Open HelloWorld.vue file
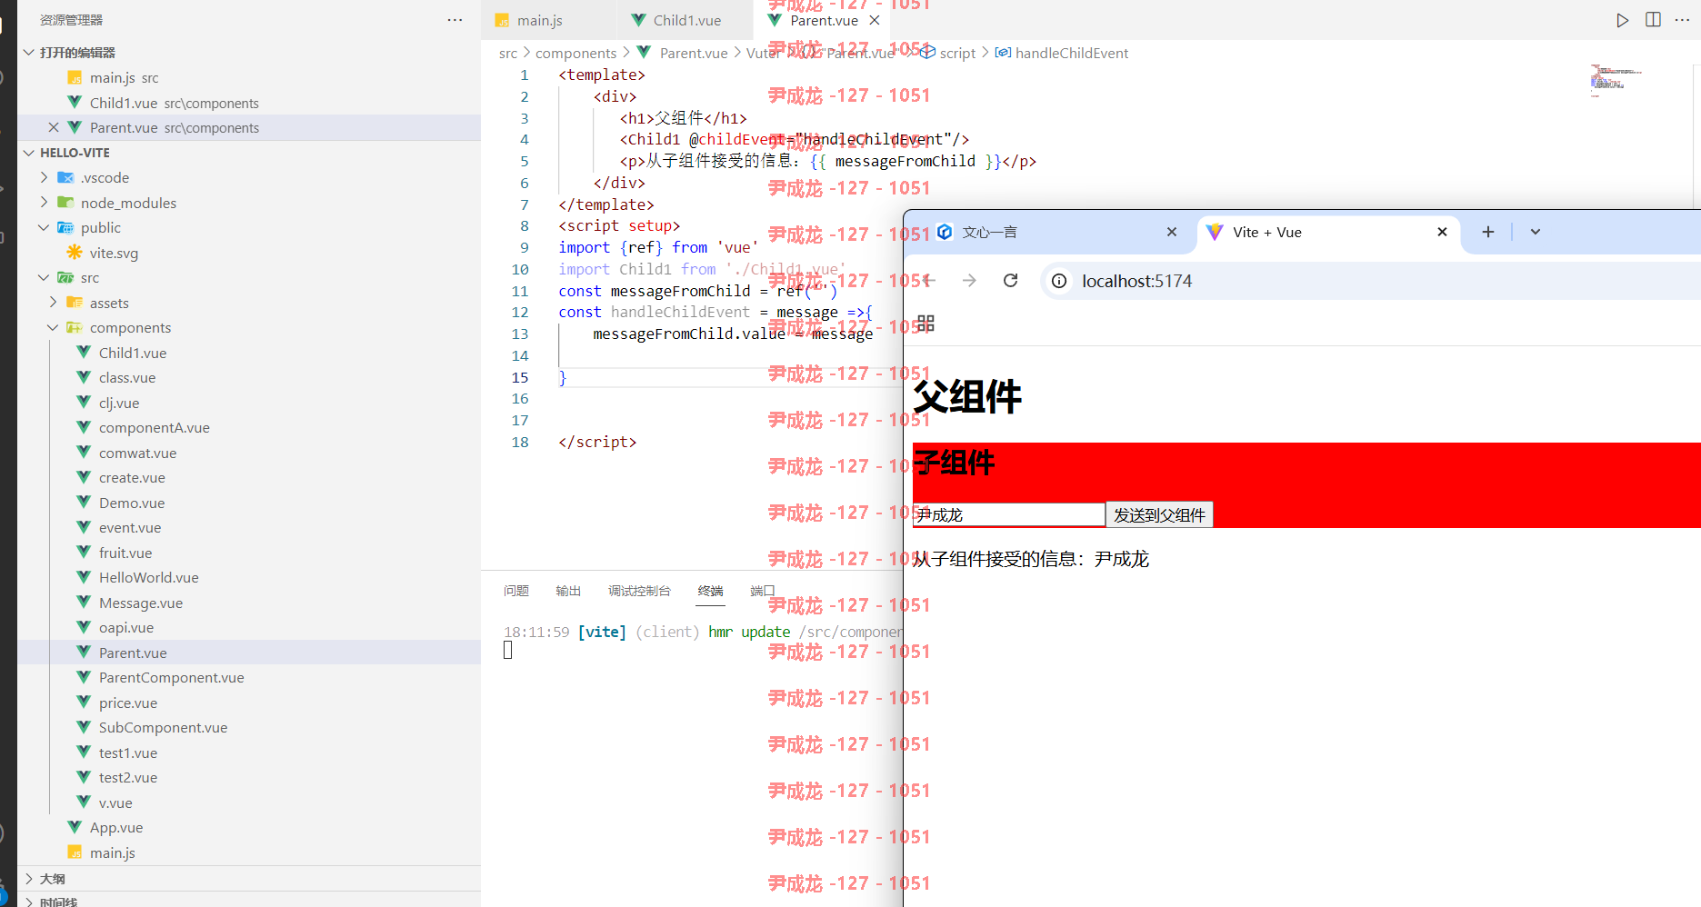Viewport: 1701px width, 907px height. click(x=149, y=577)
